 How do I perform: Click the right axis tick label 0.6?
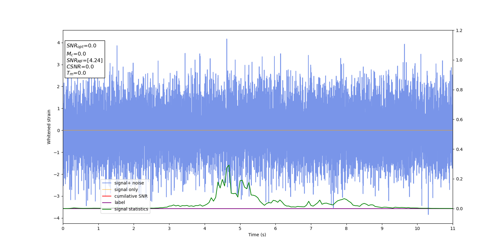(459, 120)
